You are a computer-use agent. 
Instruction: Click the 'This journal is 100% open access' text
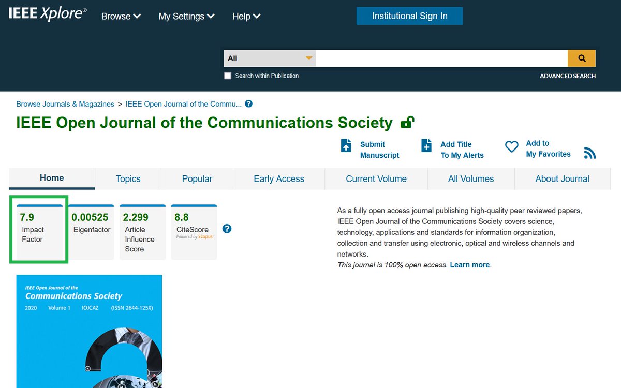pyautogui.click(x=392, y=265)
